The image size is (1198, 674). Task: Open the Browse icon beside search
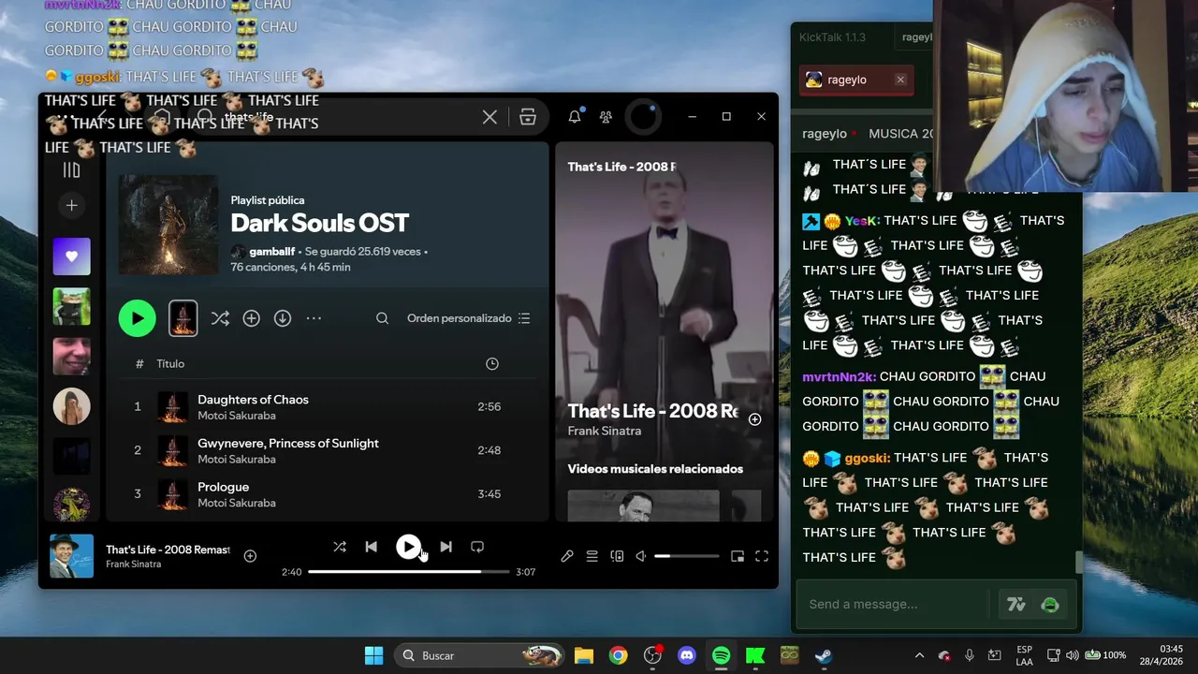point(528,117)
